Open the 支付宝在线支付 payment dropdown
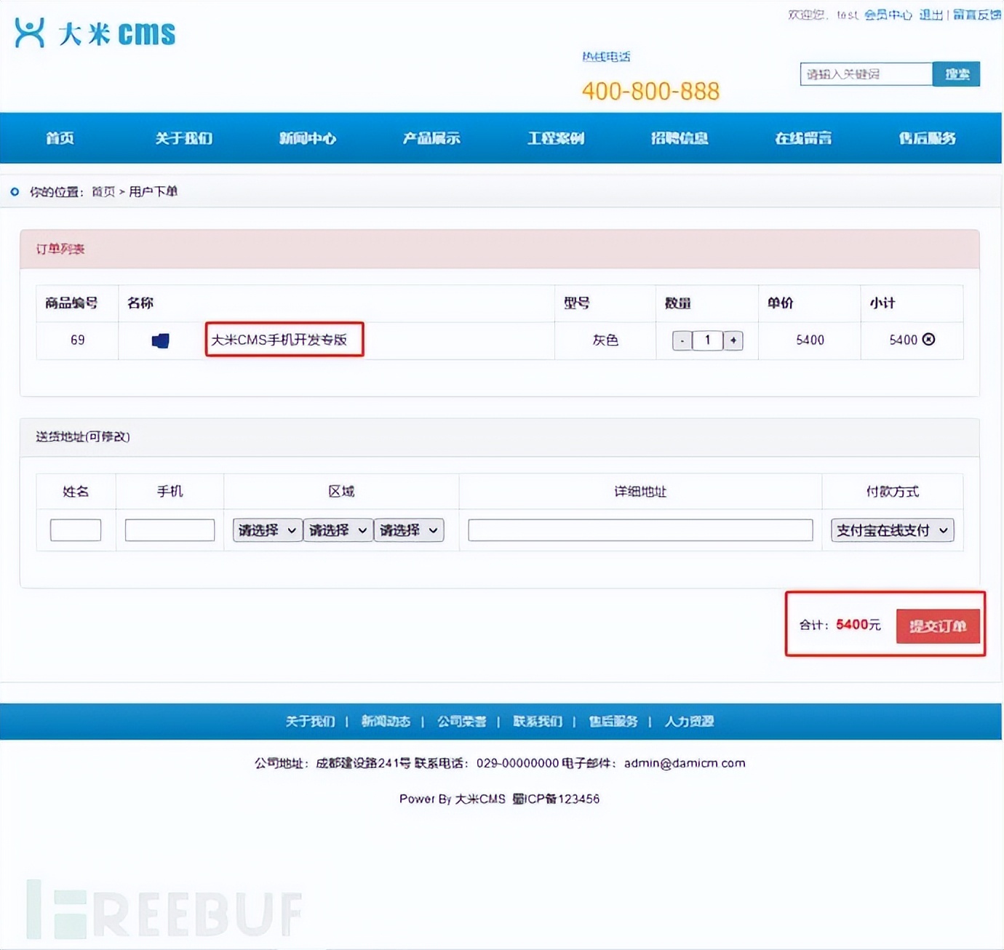Viewport: 1004px width, 950px height. 892,530
